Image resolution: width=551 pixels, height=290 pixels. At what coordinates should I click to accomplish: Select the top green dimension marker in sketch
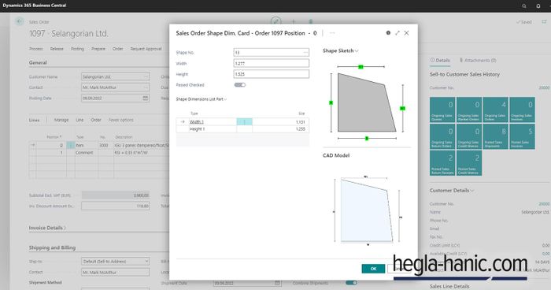click(x=361, y=66)
